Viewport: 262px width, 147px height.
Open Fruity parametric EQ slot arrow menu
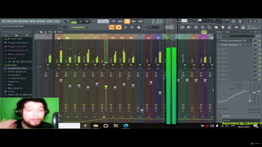[x=219, y=40]
